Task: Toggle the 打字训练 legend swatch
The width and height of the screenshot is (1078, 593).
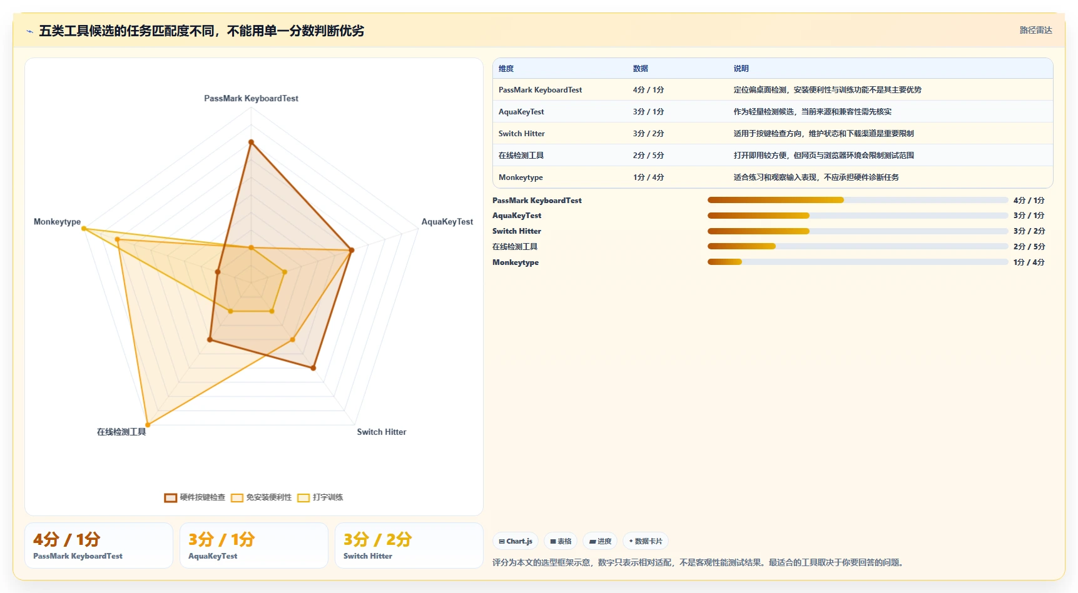Action: (x=304, y=497)
